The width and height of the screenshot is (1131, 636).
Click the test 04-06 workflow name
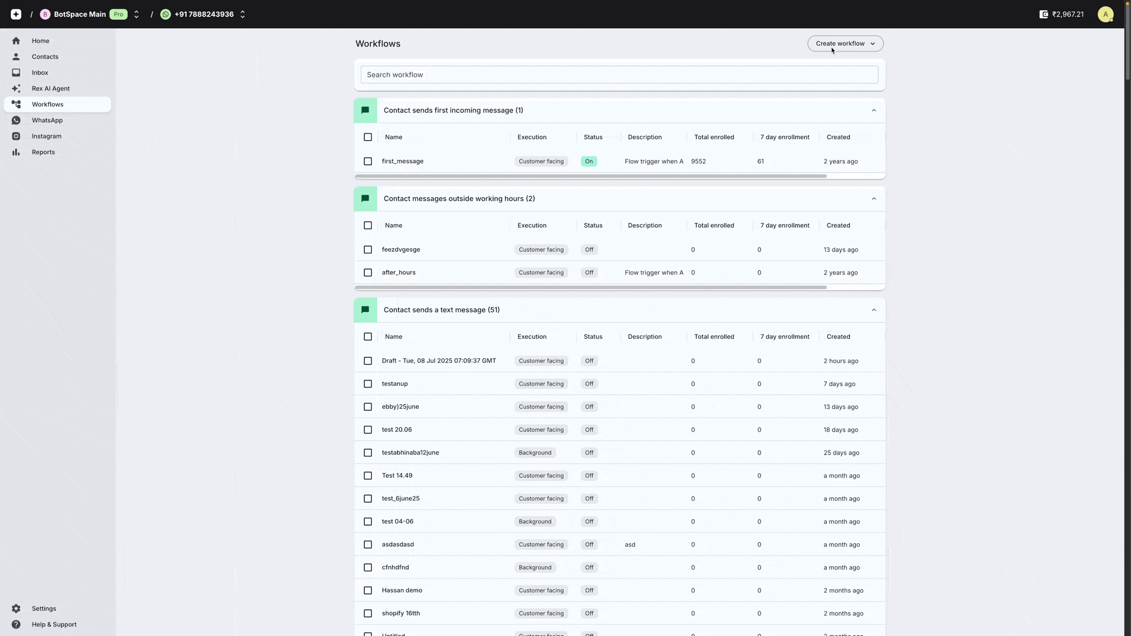397,521
